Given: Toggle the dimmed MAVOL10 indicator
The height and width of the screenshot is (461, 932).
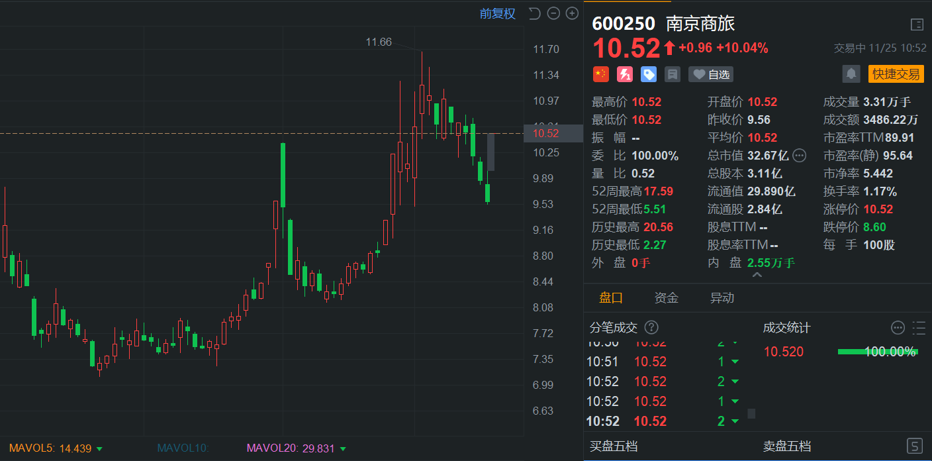Looking at the screenshot, I should coord(183,448).
